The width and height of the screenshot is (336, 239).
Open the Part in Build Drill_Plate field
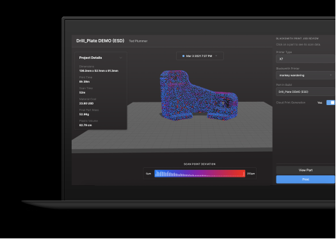pos(306,92)
